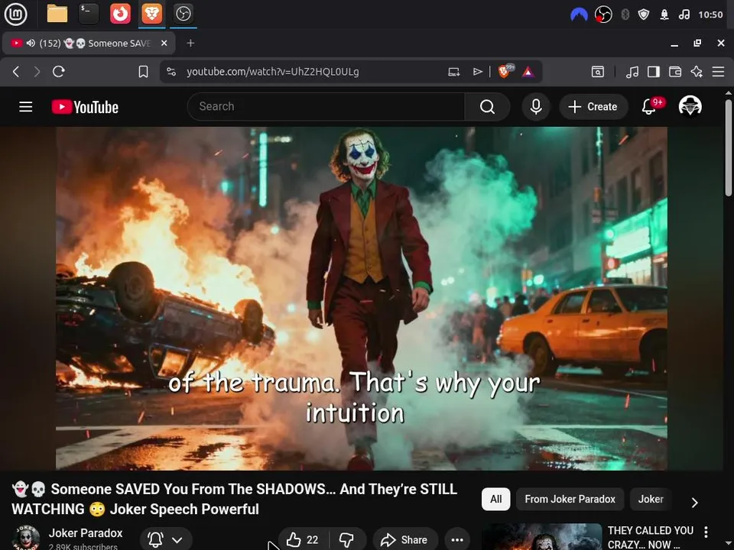This screenshot has width=734, height=550.
Task: Click the Create button
Action: pyautogui.click(x=593, y=107)
